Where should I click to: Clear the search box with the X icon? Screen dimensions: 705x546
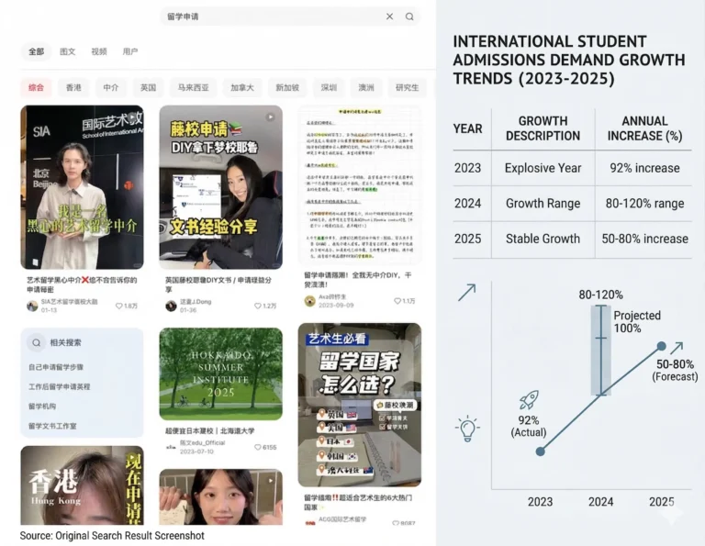[x=389, y=17]
